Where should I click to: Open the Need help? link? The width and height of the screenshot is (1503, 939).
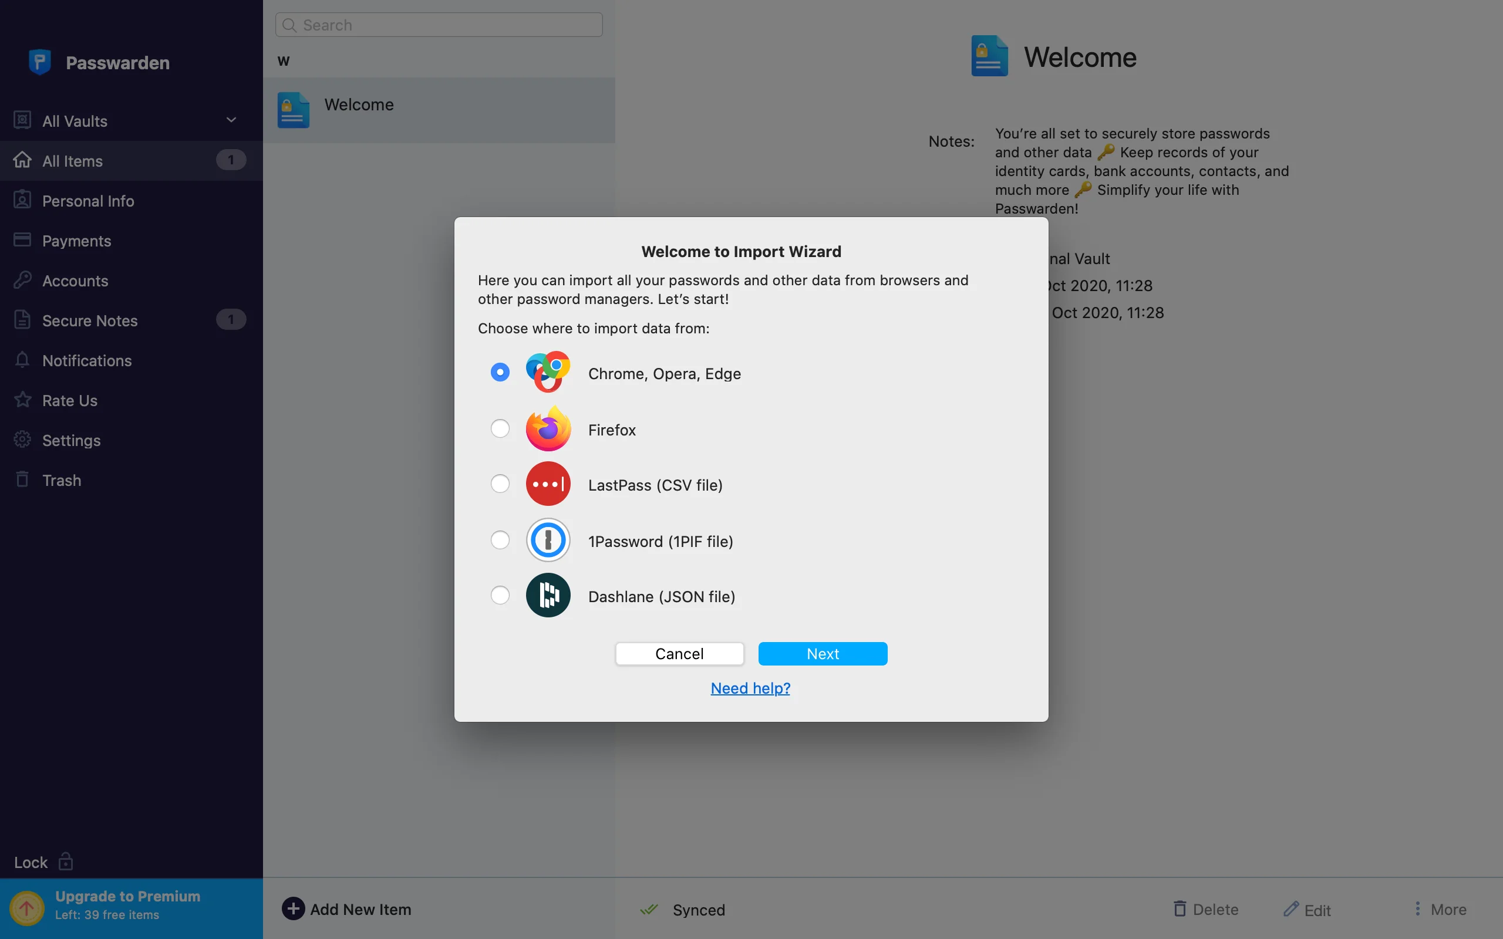[750, 688]
